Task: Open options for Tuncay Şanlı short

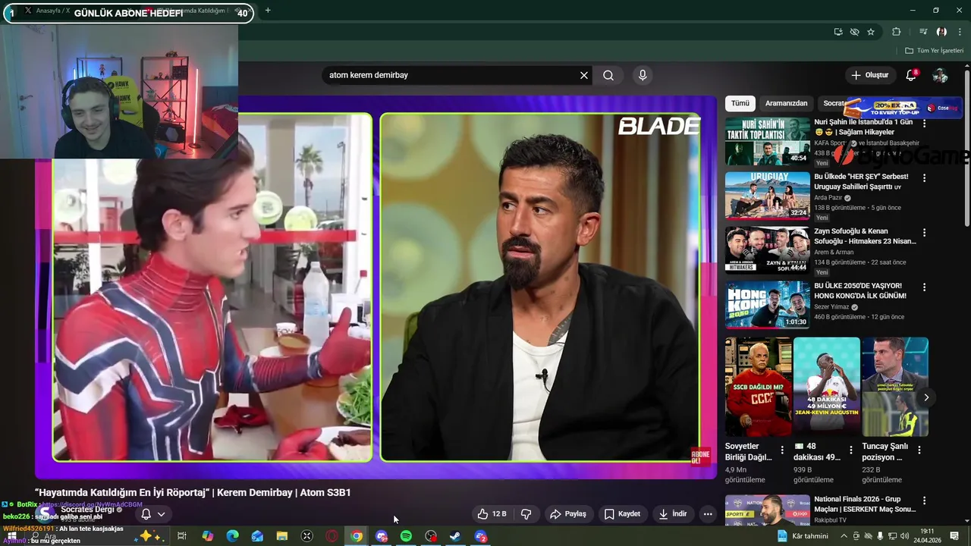Action: [919, 450]
